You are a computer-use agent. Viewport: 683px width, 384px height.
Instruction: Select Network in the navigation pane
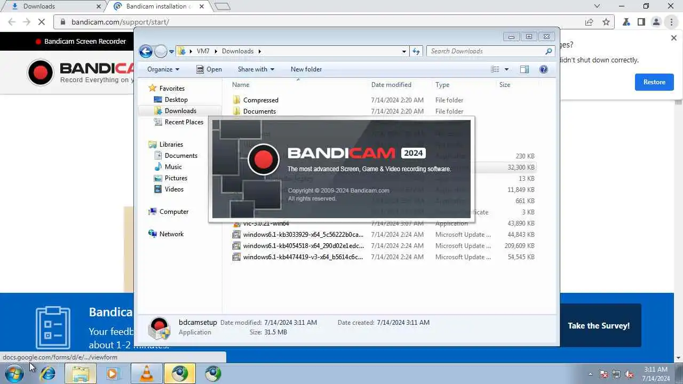[171, 234]
